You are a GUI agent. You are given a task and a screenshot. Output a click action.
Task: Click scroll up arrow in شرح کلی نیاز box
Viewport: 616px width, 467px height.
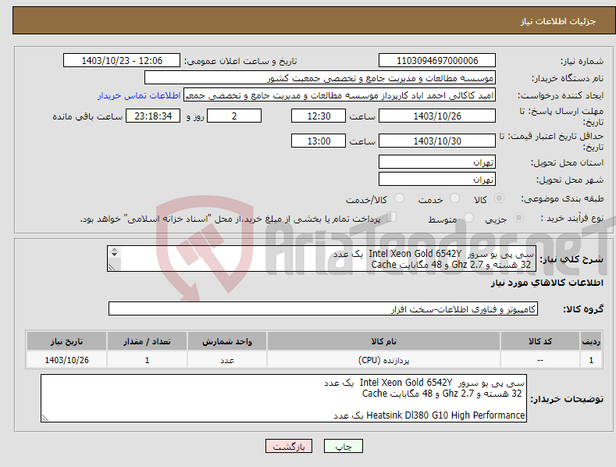pyautogui.click(x=114, y=250)
